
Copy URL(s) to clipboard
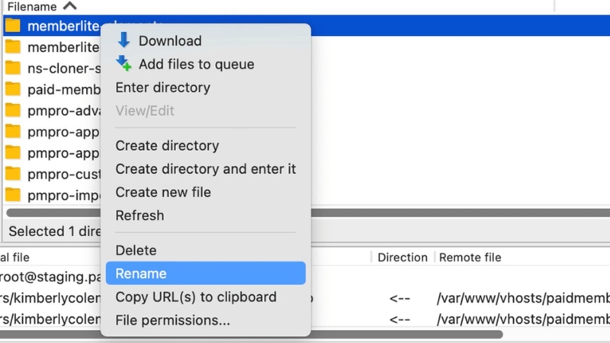pyautogui.click(x=195, y=297)
